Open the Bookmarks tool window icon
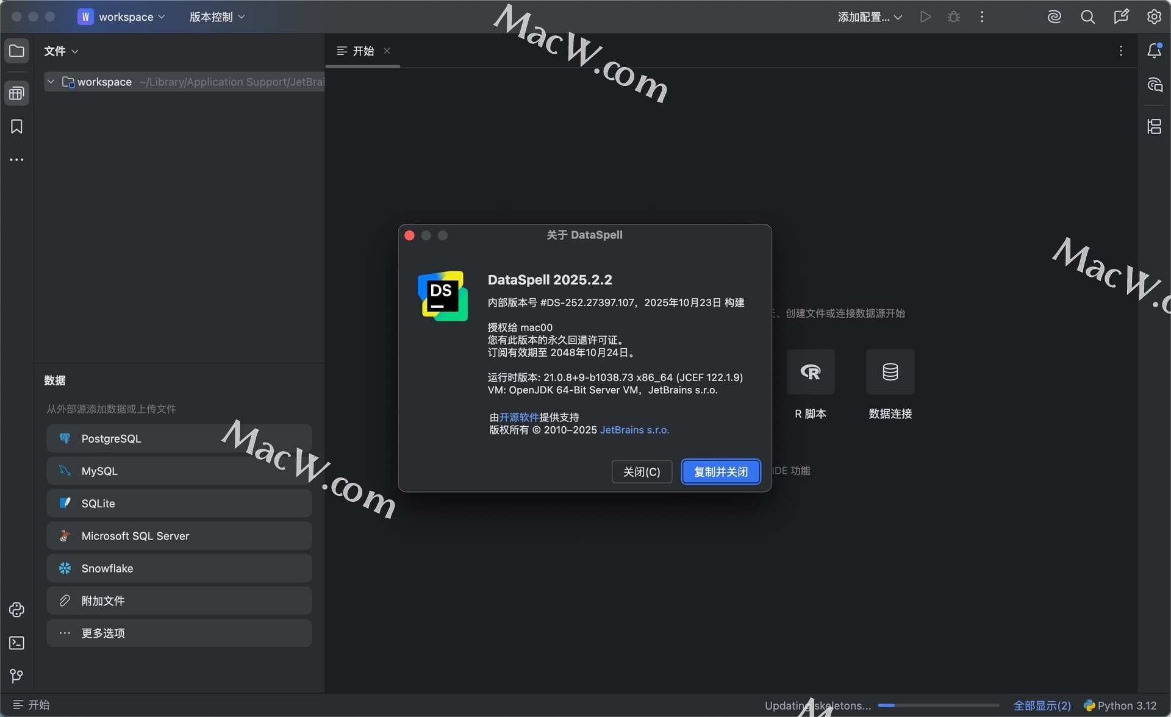 click(x=16, y=126)
